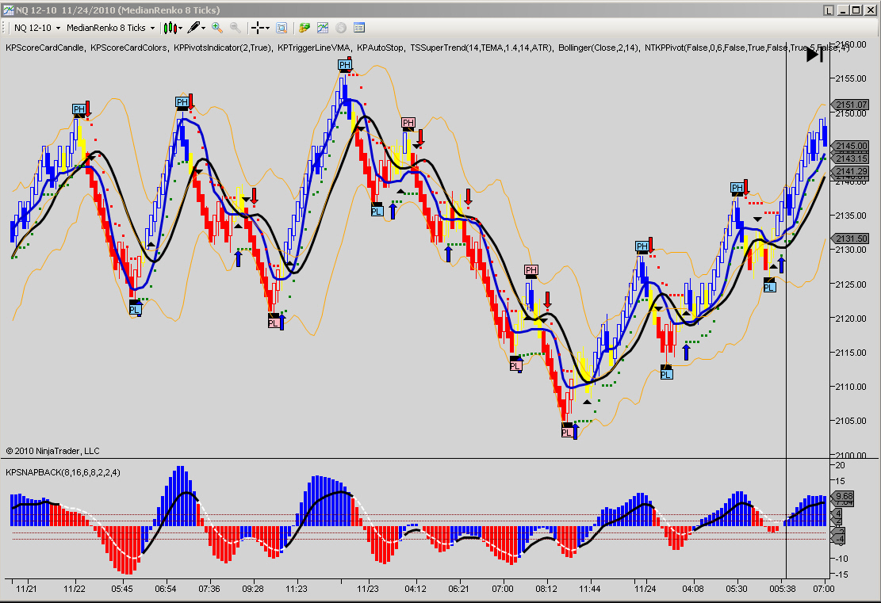Minimize the chart window
This screenshot has width=881, height=603.
point(844,10)
